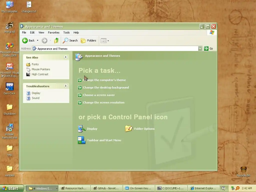Open the Display troubleshooter
The image size is (256, 192).
(36, 93)
